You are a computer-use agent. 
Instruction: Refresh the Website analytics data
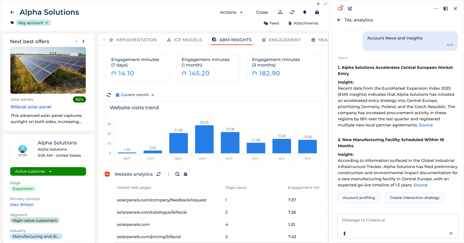click(158, 174)
